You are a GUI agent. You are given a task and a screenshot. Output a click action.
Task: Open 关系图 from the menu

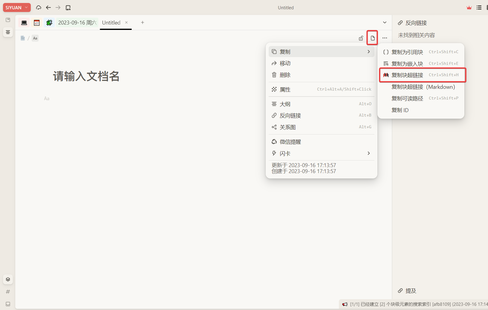(x=322, y=127)
